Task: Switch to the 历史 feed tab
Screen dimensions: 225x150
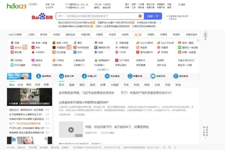Action: point(168,85)
